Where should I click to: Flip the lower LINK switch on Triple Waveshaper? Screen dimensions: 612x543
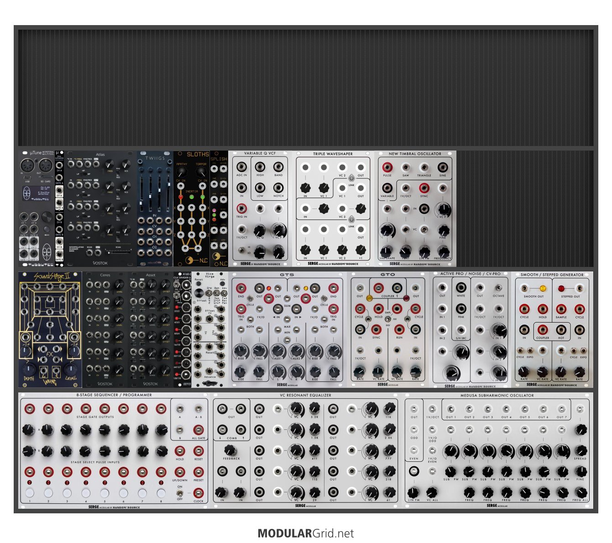pos(351,220)
